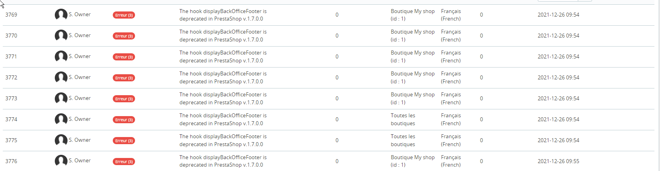Screen dimensions: 660x171
Task: Click deprecated hook message in row 3776
Action: [223, 161]
